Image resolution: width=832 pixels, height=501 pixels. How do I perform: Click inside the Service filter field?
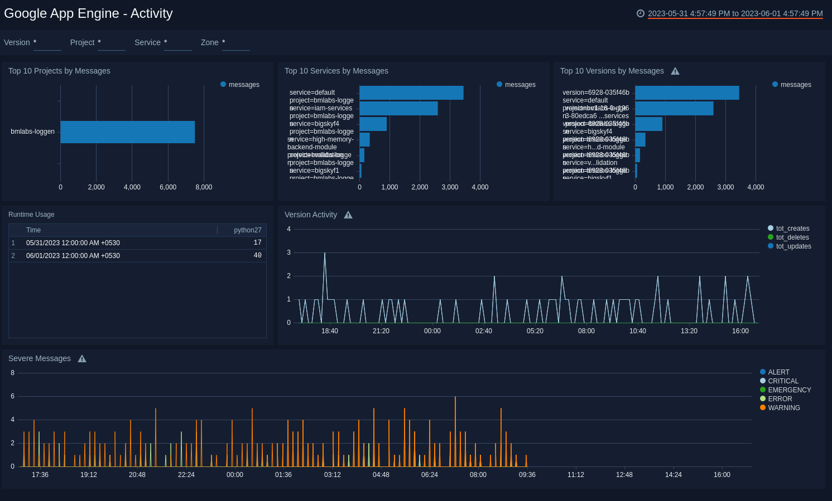(x=177, y=42)
